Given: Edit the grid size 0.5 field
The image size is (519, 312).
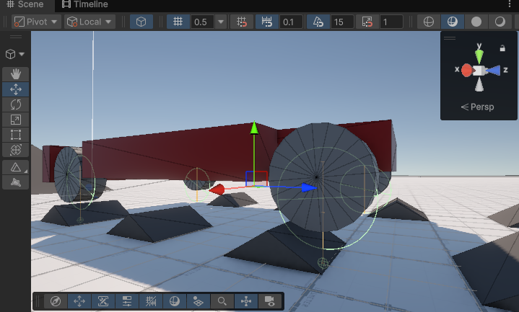Looking at the screenshot, I should (x=202, y=22).
